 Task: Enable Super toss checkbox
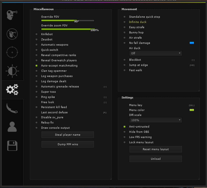[x=36, y=92]
